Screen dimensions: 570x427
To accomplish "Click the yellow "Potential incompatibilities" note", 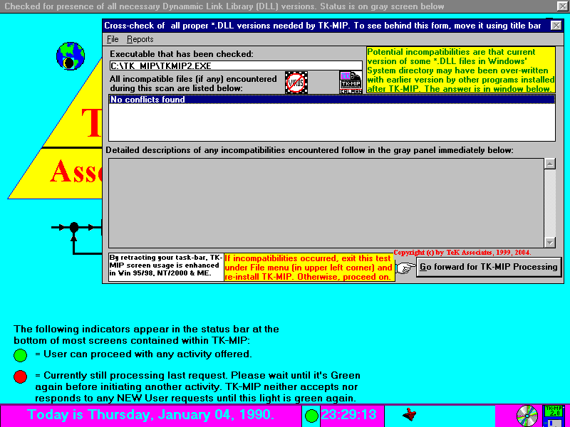I will coord(461,70).
